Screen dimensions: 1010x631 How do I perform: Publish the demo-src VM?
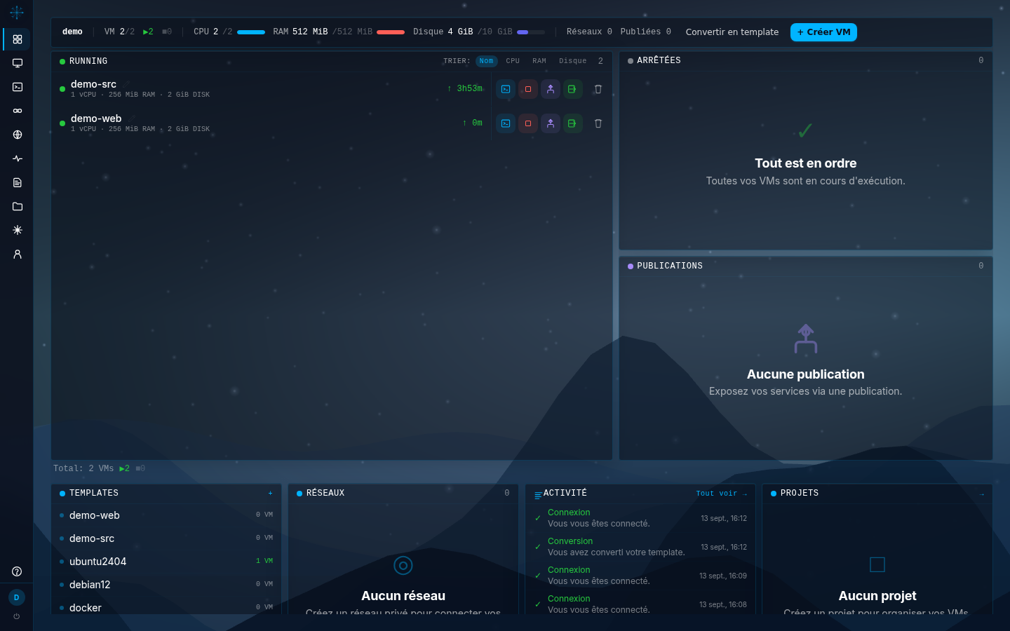pos(551,89)
